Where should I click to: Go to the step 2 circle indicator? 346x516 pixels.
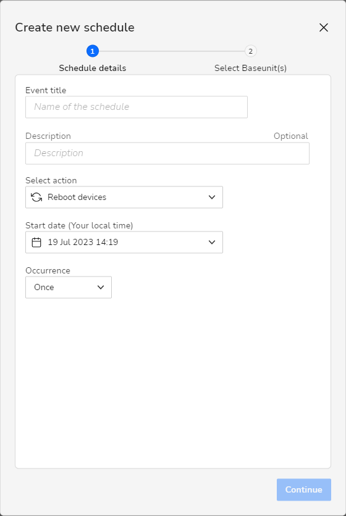pos(250,51)
